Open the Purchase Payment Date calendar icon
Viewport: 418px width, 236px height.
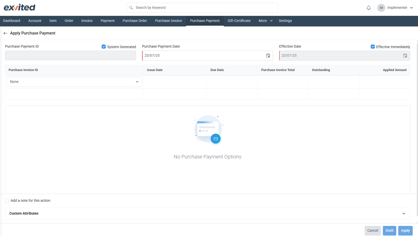click(x=268, y=56)
